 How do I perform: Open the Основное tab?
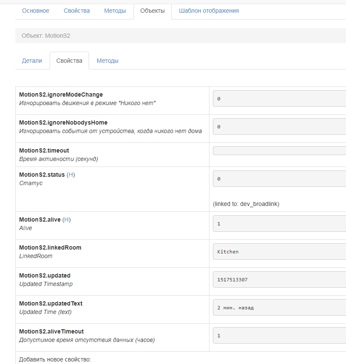pyautogui.click(x=36, y=11)
